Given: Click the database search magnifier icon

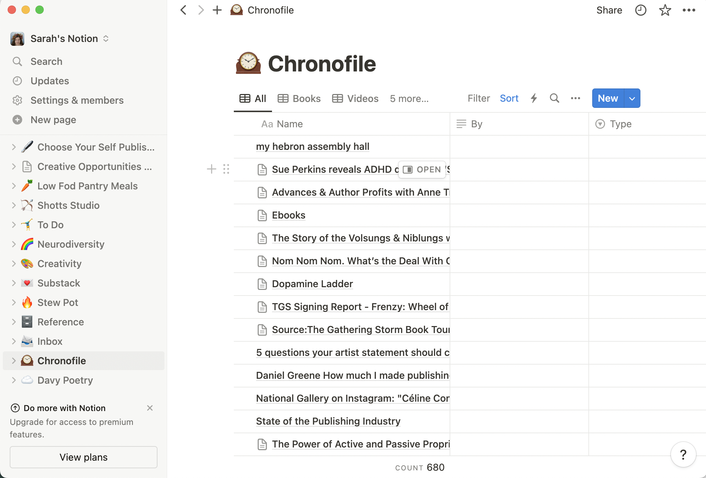Looking at the screenshot, I should coord(554,99).
